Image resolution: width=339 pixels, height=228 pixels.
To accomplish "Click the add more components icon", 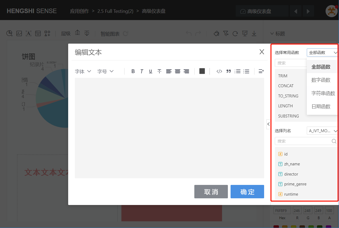I will point(48,33).
